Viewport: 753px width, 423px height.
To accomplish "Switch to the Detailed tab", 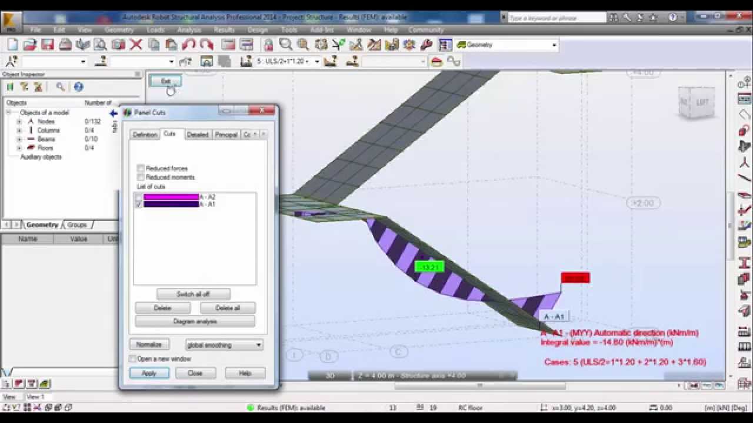I will pyautogui.click(x=198, y=135).
